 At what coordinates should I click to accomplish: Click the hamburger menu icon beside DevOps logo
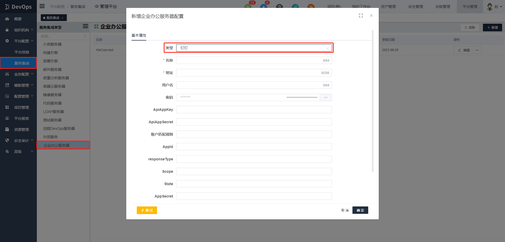point(42,6)
